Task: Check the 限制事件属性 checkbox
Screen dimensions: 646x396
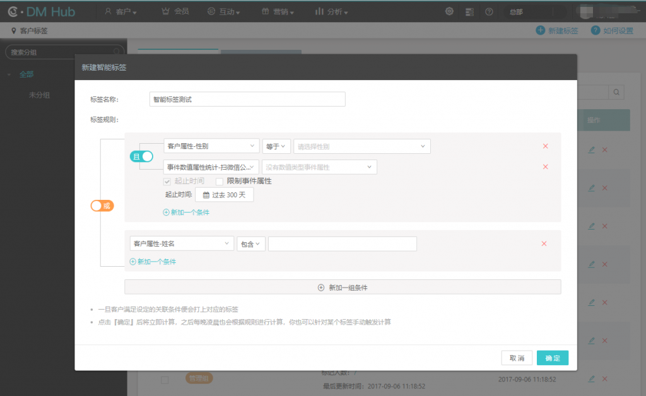Action: [220, 181]
